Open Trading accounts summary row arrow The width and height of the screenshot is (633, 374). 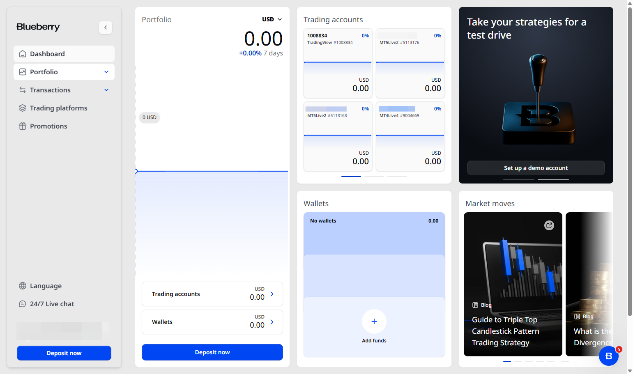tap(272, 294)
